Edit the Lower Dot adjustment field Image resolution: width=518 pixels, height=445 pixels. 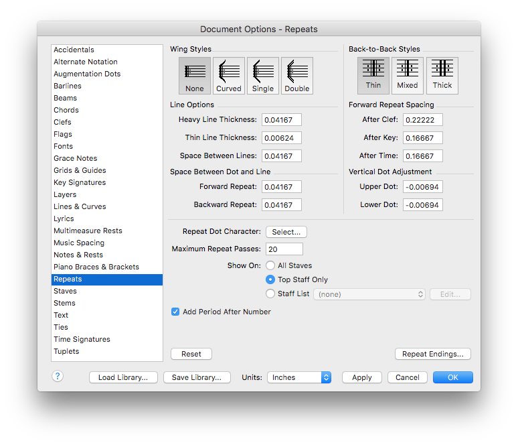pos(423,205)
